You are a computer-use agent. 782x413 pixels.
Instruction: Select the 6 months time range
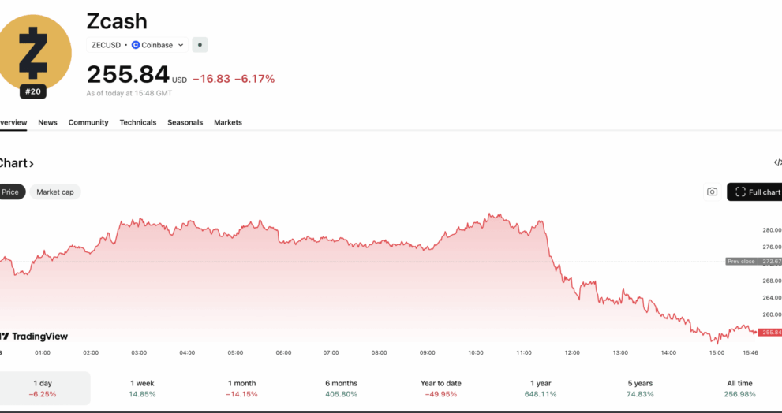pyautogui.click(x=341, y=388)
